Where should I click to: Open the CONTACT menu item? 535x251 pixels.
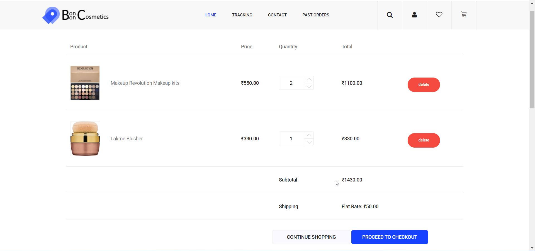coord(277,15)
